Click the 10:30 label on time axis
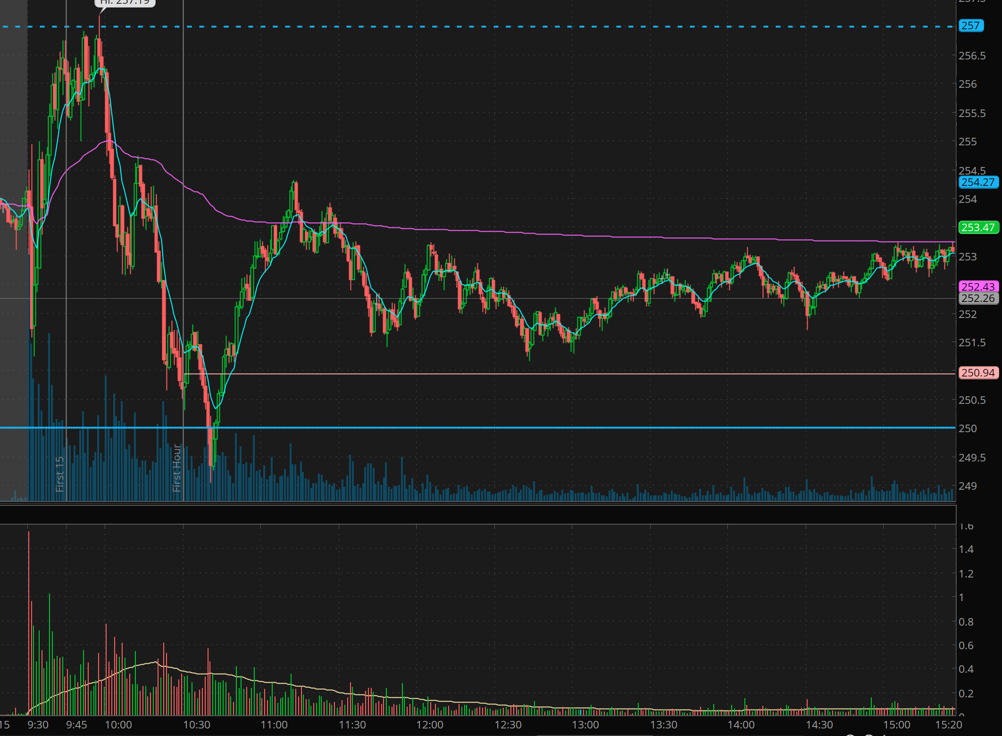1002x736 pixels. [196, 725]
